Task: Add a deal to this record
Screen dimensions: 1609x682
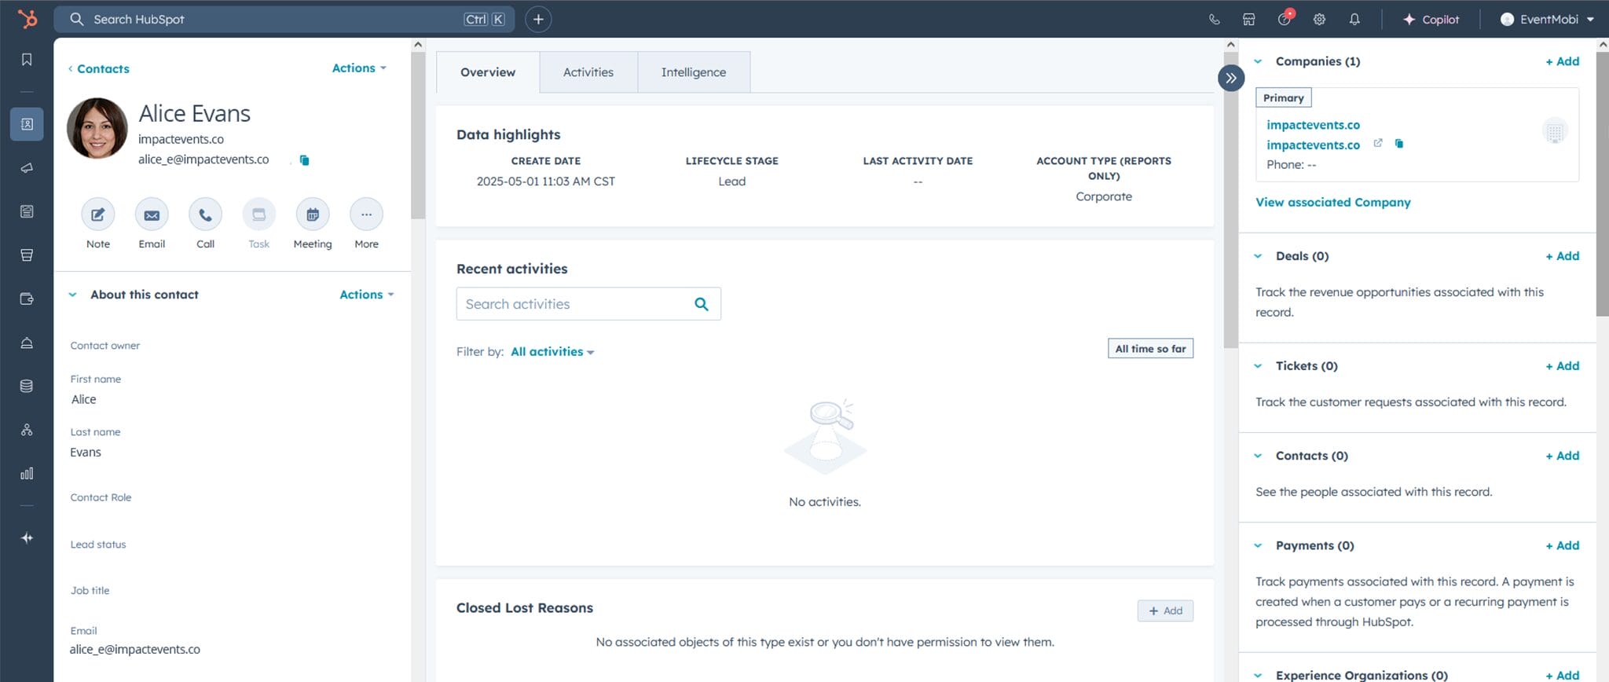Action: pos(1562,256)
